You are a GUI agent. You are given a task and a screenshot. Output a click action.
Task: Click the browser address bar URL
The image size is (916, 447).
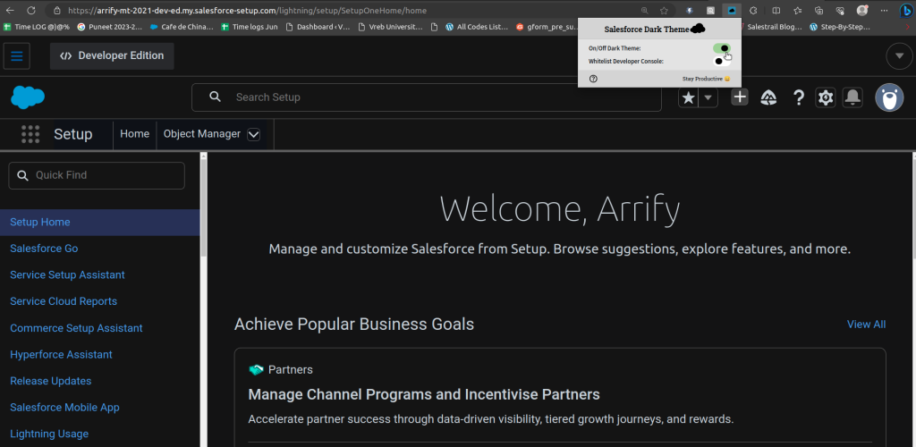[x=247, y=11]
